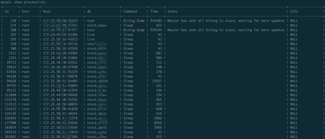Click the Time column header
The height and width of the screenshot is (139, 325).
pyautogui.click(x=154, y=11)
